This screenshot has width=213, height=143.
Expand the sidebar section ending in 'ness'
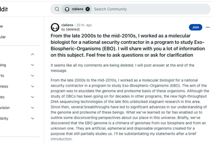33,86
